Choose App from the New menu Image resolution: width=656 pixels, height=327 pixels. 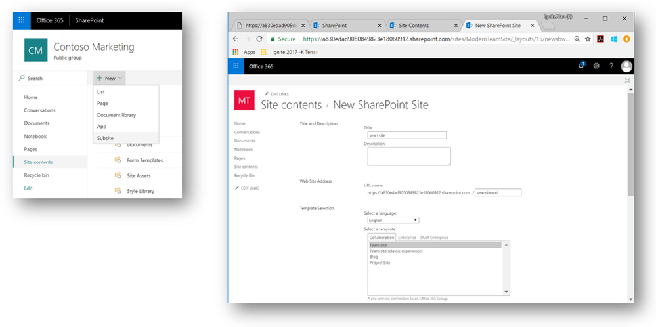click(126, 126)
